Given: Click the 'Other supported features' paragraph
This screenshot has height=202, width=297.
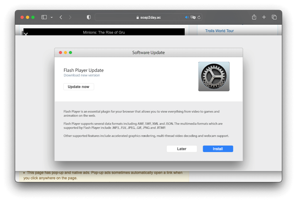Looking at the screenshot, I should point(146,136).
